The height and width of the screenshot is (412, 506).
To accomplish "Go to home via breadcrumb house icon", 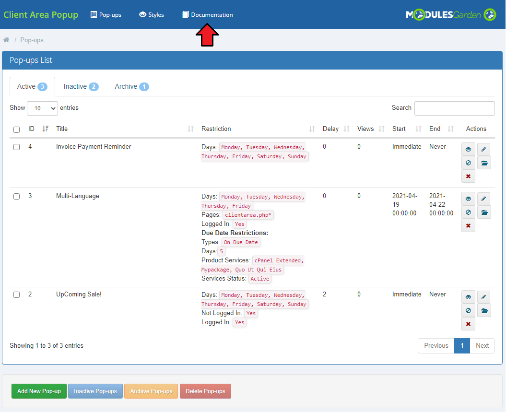I will coord(6,40).
